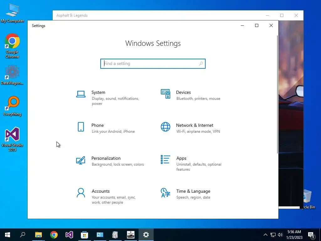Click 'Display, sound, notifications, power' text

115,101
